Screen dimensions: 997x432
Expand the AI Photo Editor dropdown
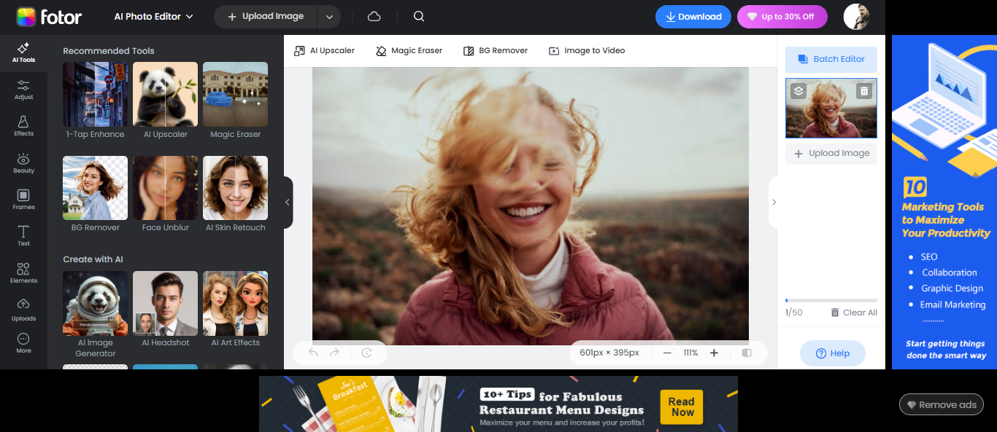154,17
